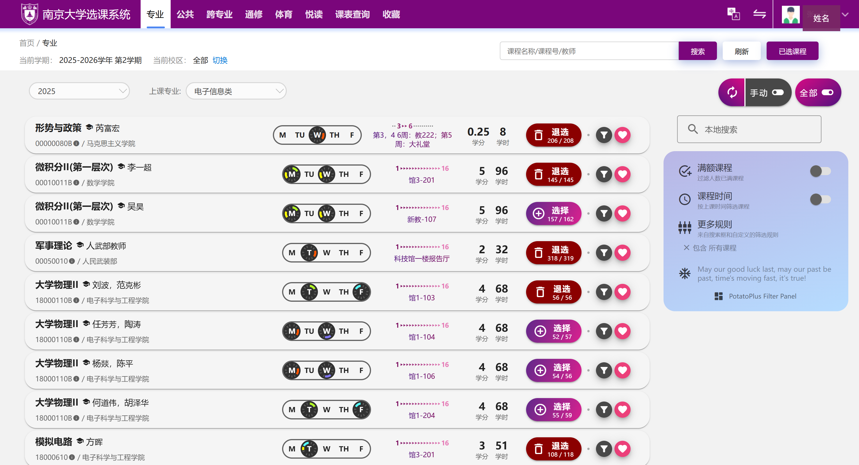Click filter funnel icon for 模拟电路 row
The height and width of the screenshot is (465, 859).
click(603, 449)
